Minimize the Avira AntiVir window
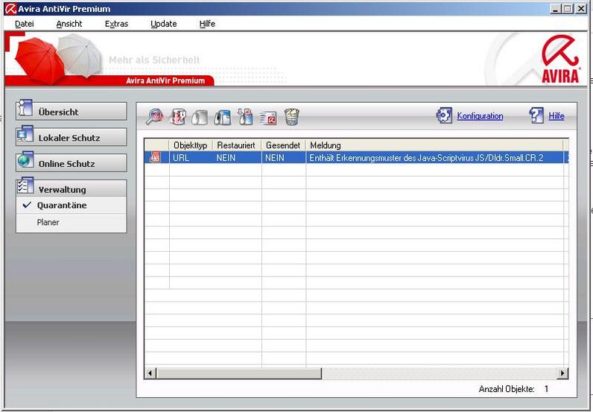 (555, 9)
